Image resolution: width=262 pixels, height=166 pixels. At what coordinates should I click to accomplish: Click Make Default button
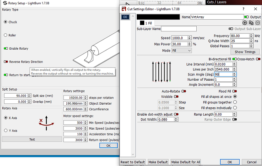[158, 162]
